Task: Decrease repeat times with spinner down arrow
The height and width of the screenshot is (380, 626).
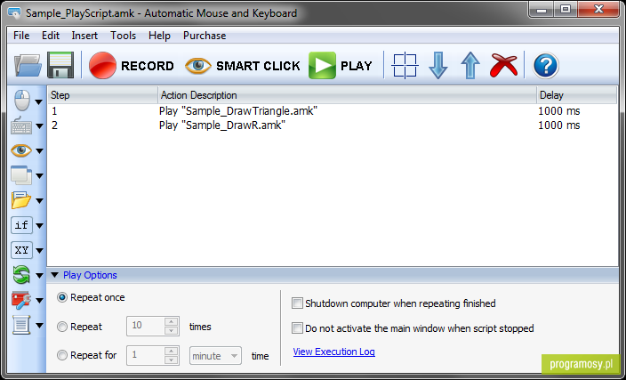Action: click(172, 331)
